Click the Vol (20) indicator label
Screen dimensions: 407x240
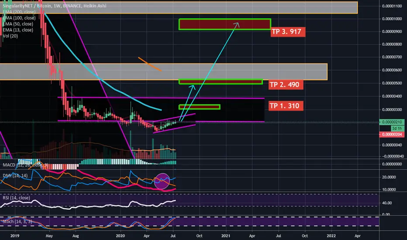click(x=10, y=36)
